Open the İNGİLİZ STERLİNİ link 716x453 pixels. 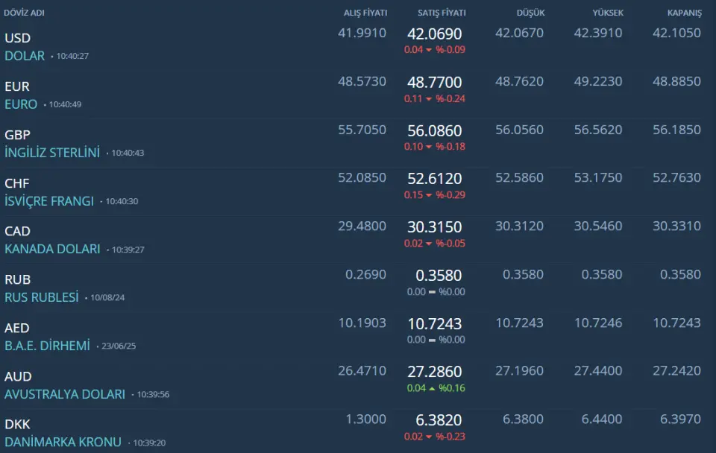(52, 153)
